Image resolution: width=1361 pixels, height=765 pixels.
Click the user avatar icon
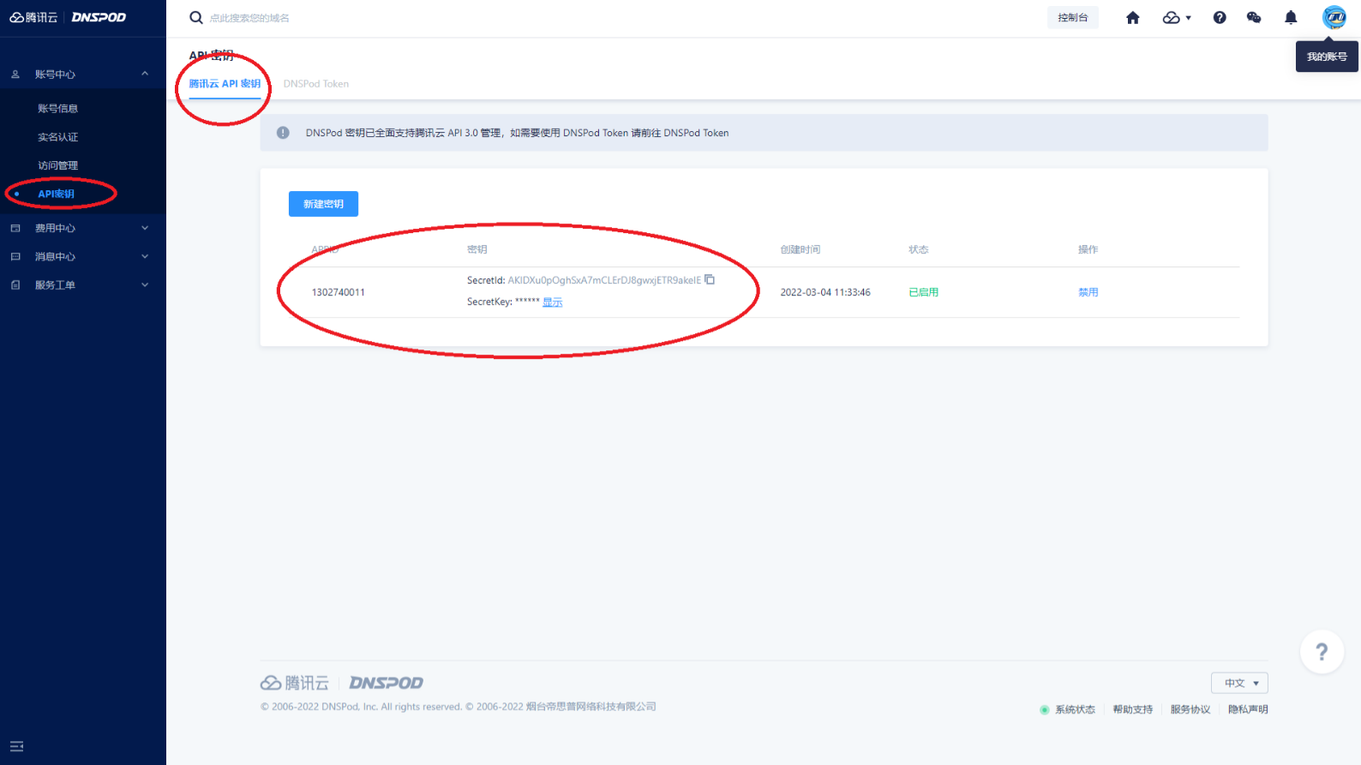click(1334, 17)
